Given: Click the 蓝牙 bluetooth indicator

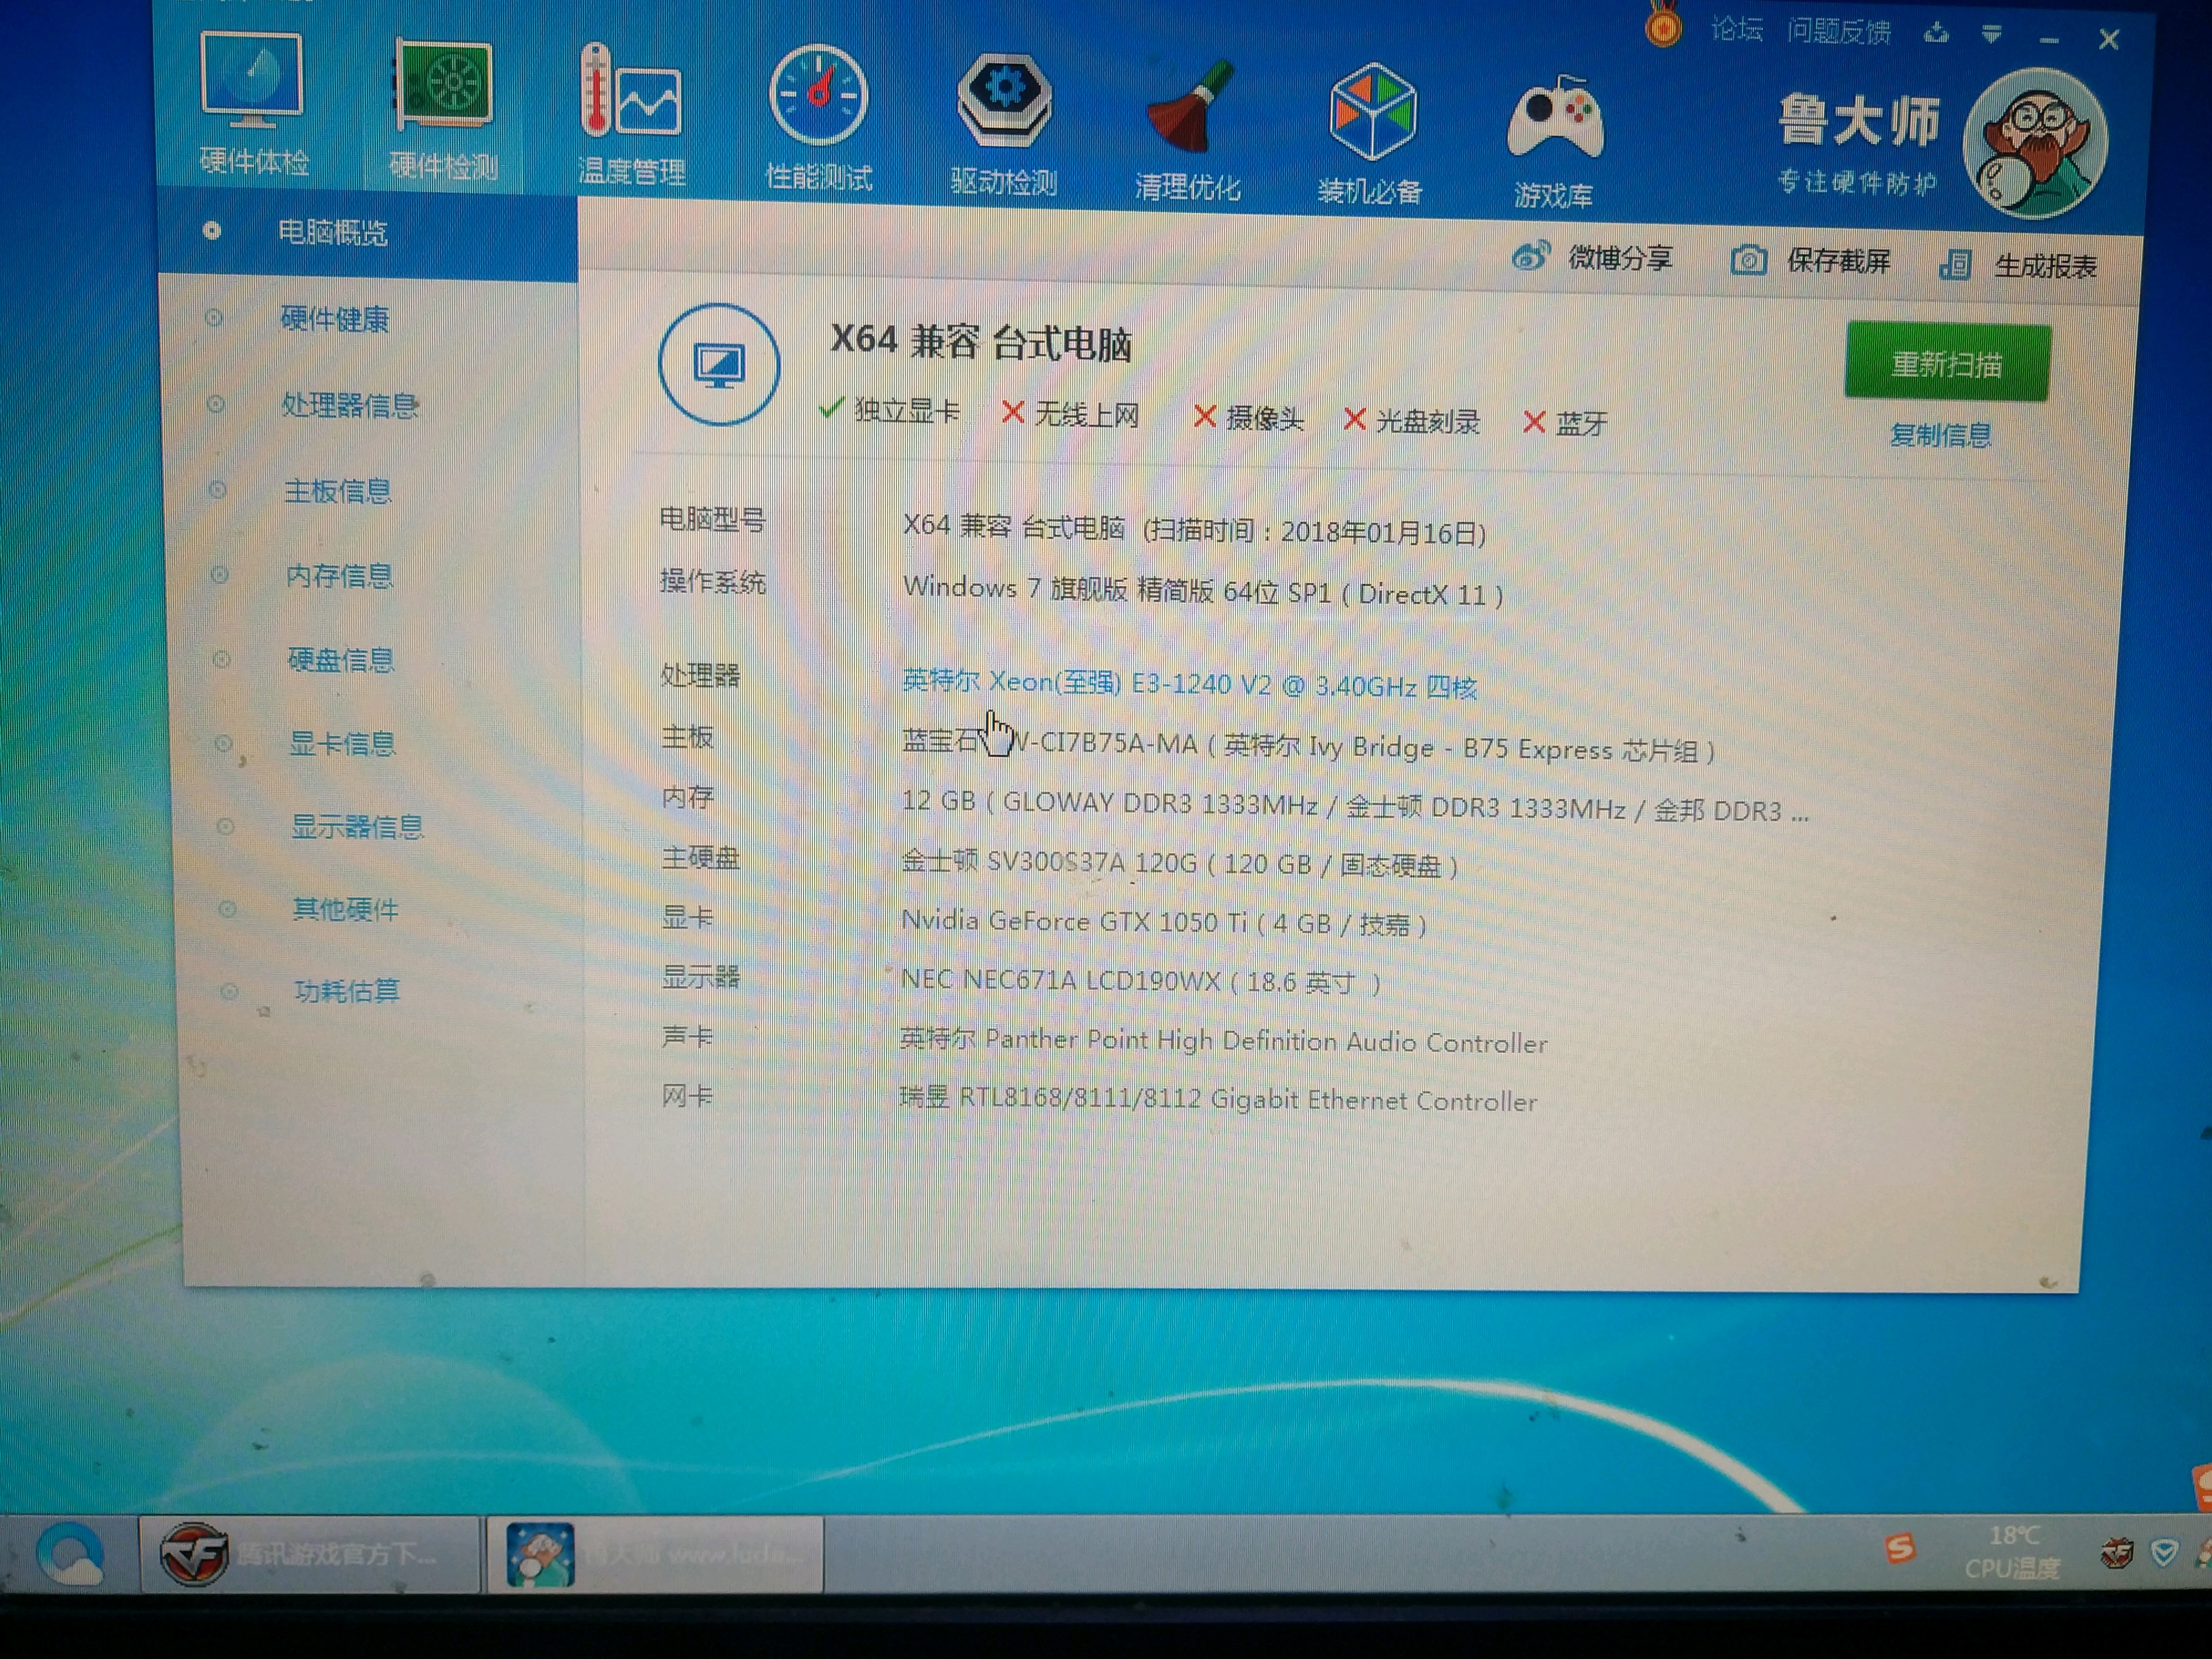Looking at the screenshot, I should coord(1565,424).
